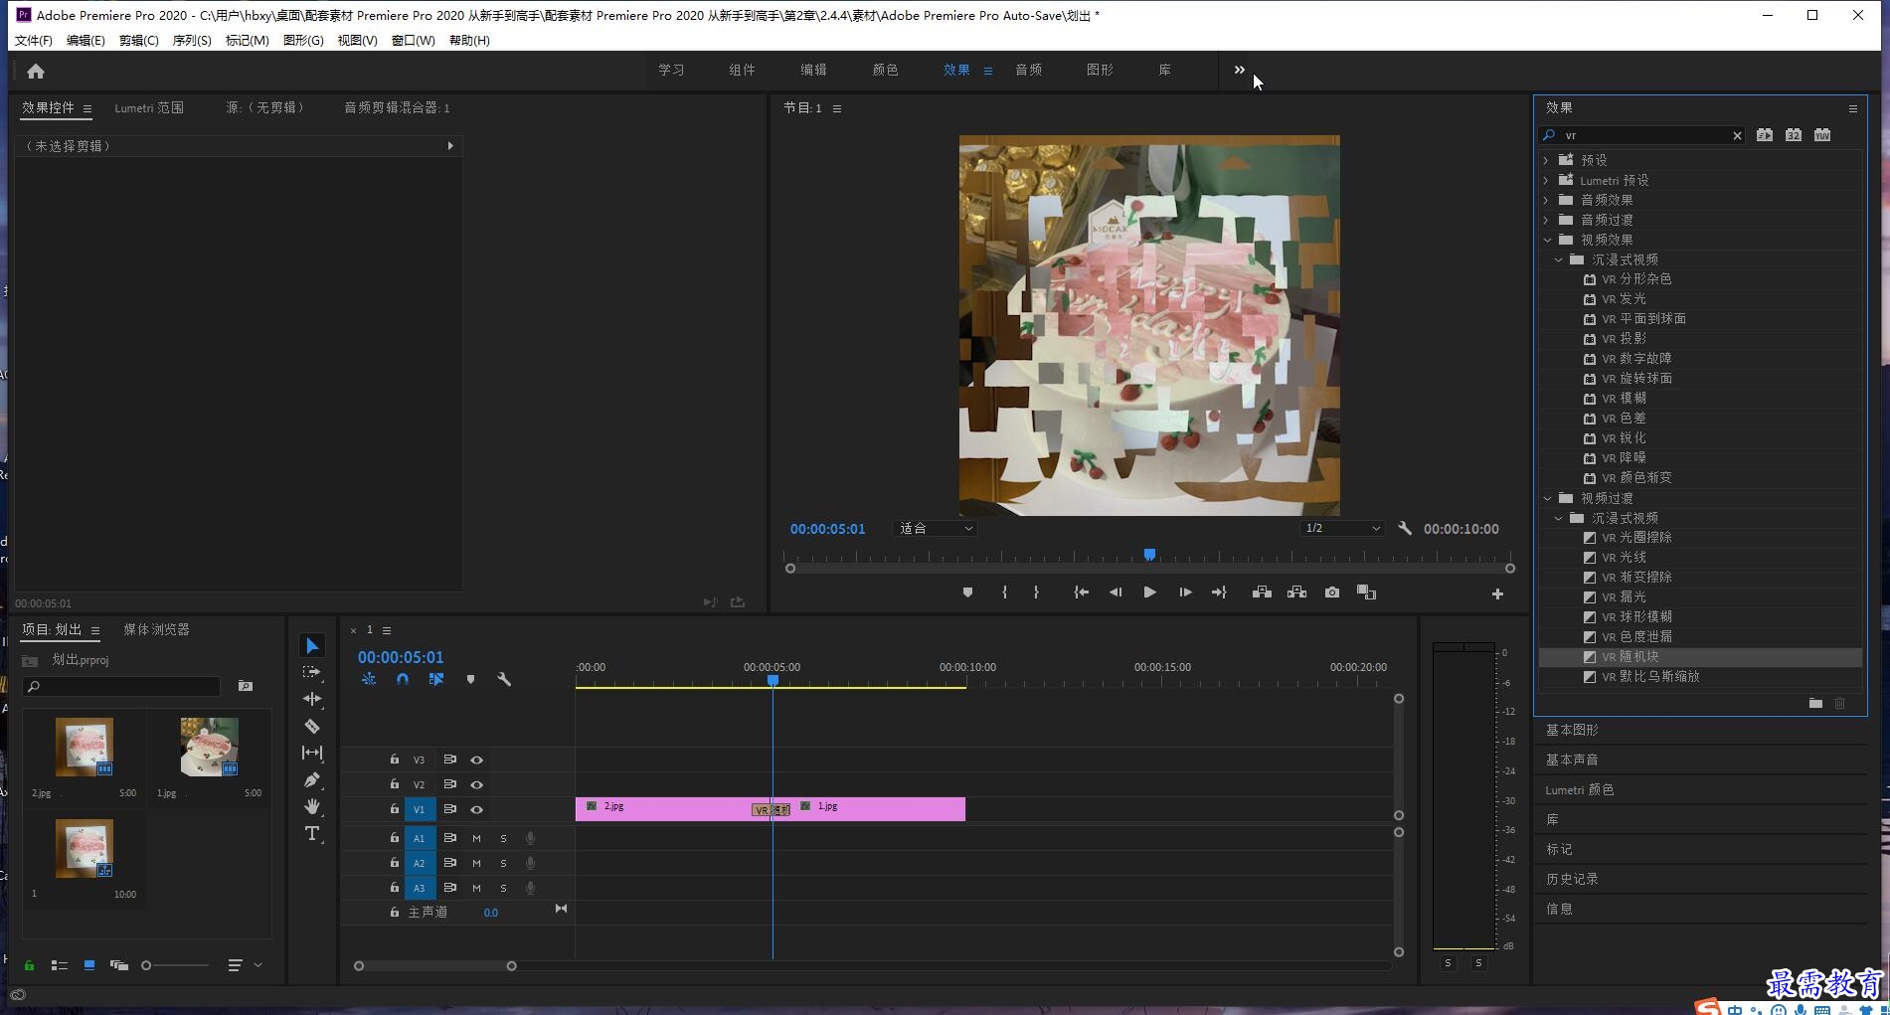The width and height of the screenshot is (1890, 1015).
Task: Solo audio track A2
Action: pos(503,863)
